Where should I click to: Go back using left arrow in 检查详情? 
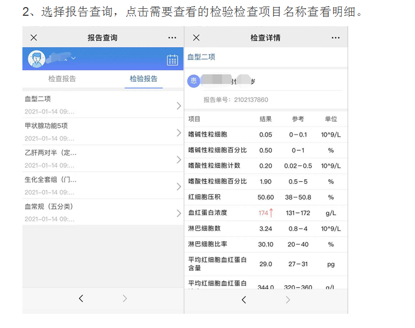[244, 300]
